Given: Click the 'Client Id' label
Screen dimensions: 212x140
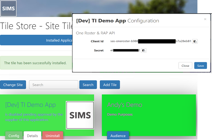Looking at the screenshot, I should 97,41.
